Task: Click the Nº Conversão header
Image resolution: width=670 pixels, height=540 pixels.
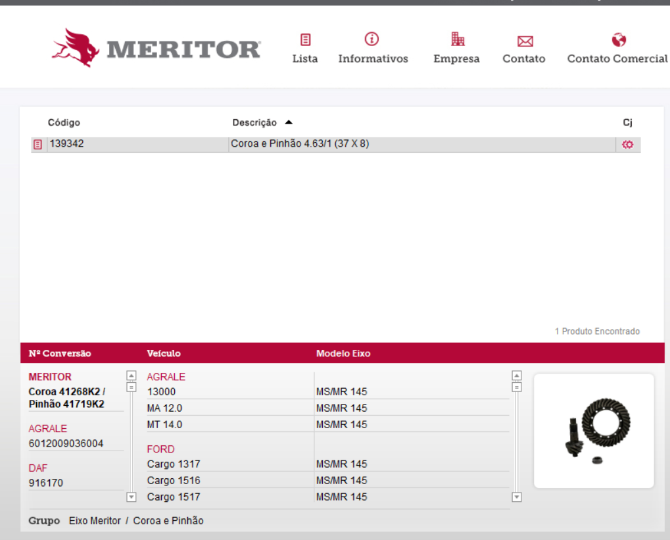Action: coord(60,354)
